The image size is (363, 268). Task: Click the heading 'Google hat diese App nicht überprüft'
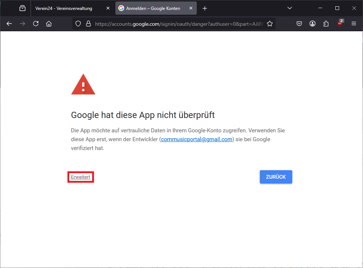pos(143,115)
